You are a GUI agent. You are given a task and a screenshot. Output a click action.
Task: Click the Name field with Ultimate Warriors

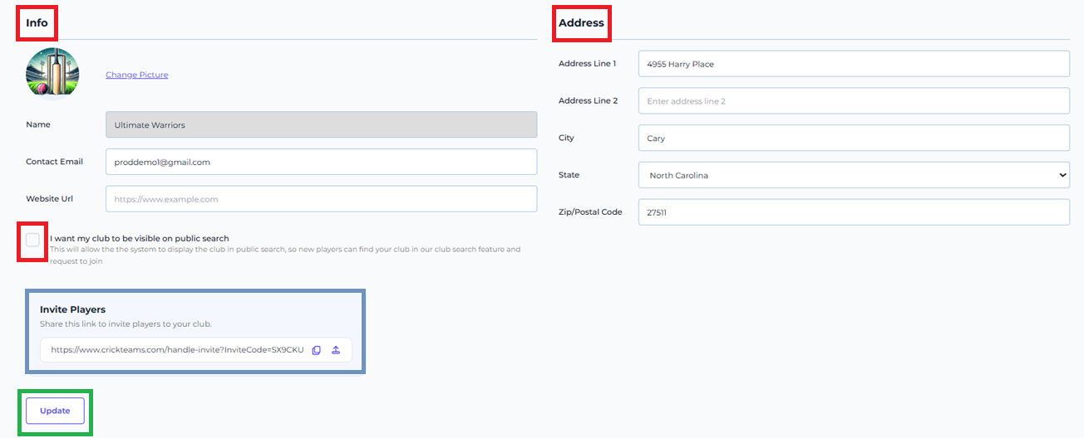click(x=321, y=125)
